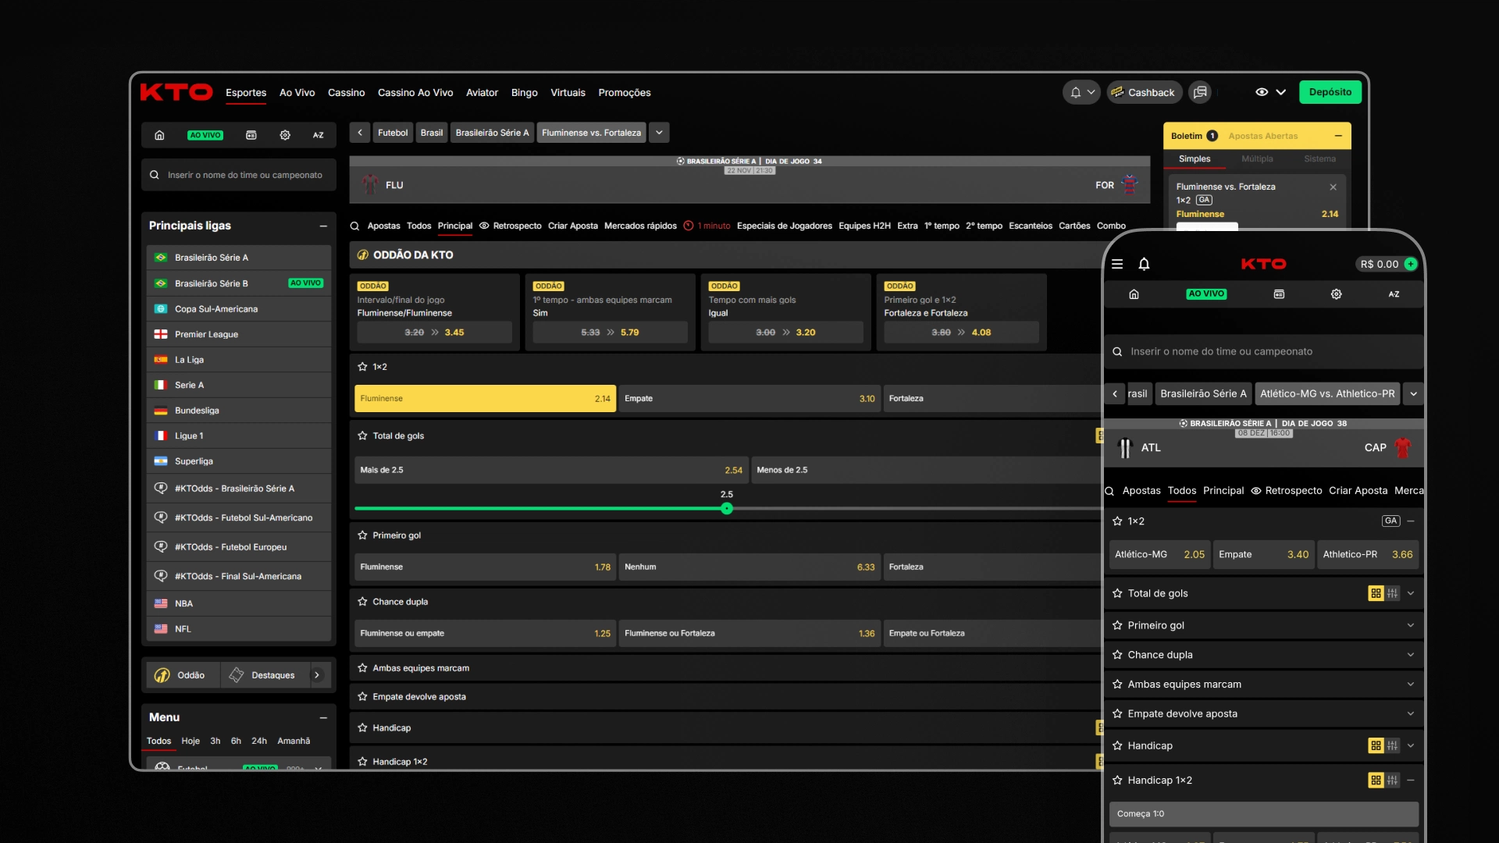
Task: Open Especiais de Jogadores market tab
Action: [784, 226]
